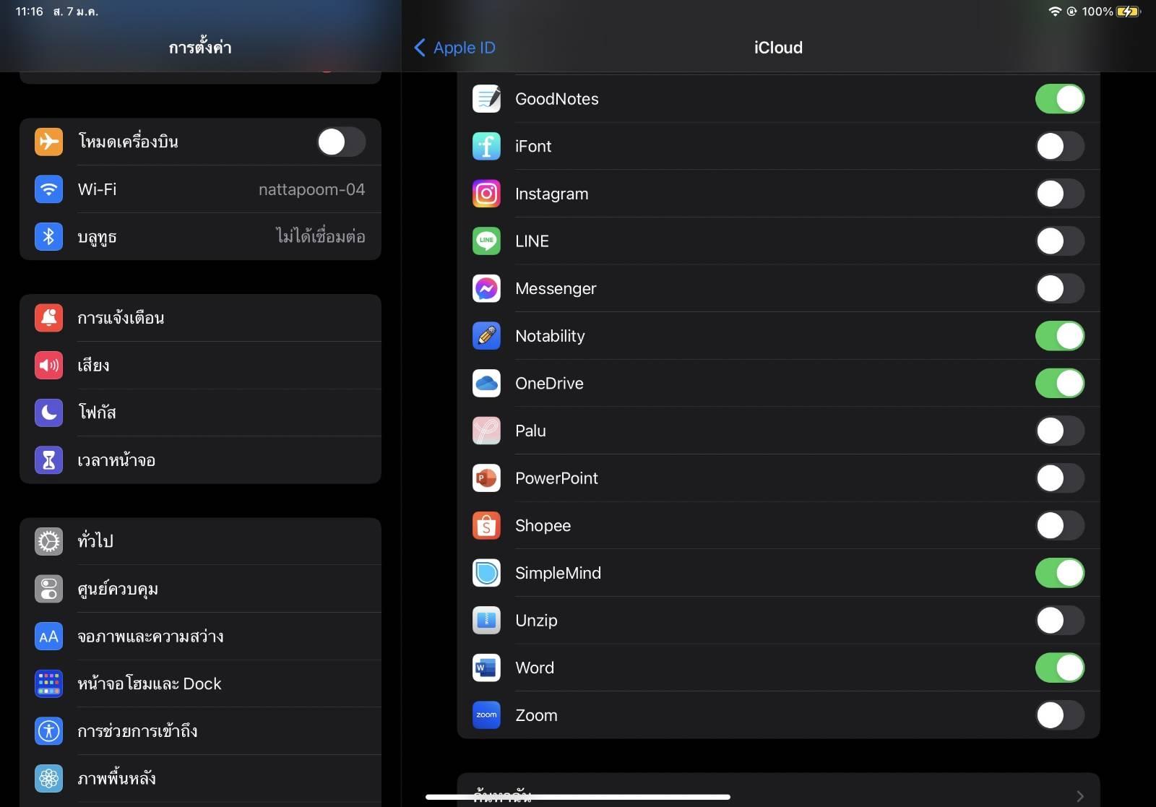Enable iCloud for Zoom
Screen dimensions: 1156x807
pos(1060,715)
